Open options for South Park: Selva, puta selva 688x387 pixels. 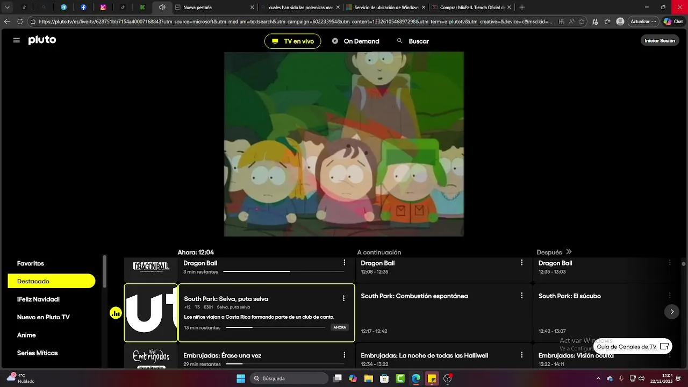click(x=343, y=298)
